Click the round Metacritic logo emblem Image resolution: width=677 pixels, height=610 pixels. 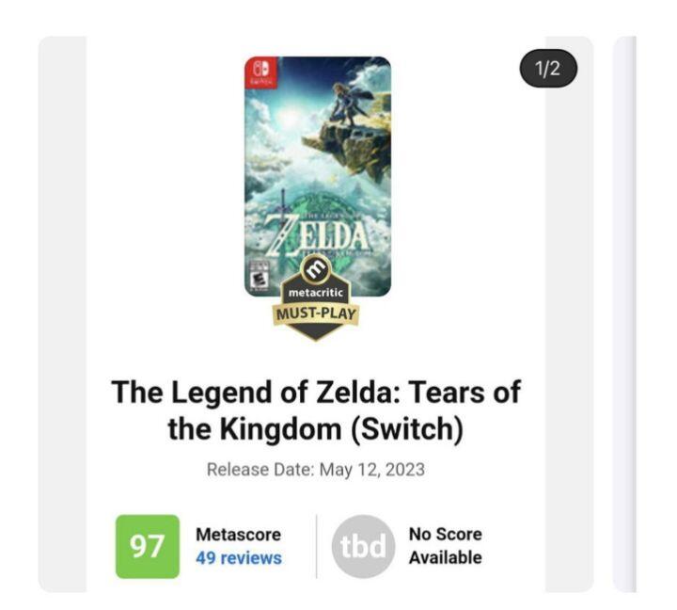[317, 270]
